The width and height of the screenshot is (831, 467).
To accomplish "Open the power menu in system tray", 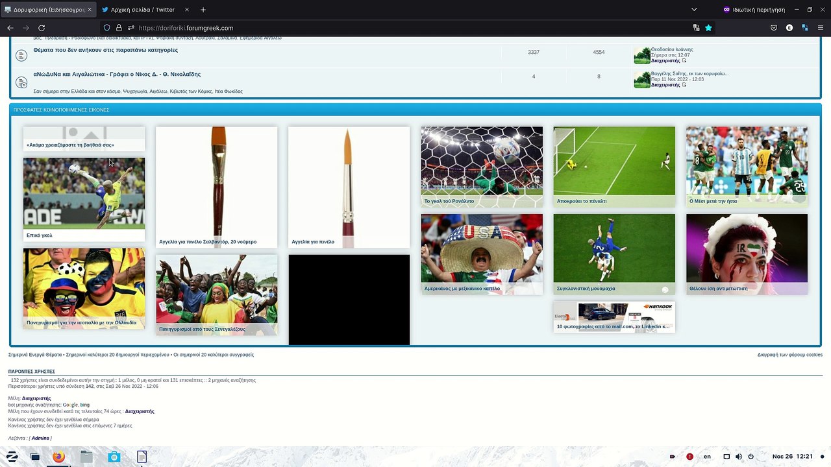I will [x=750, y=457].
